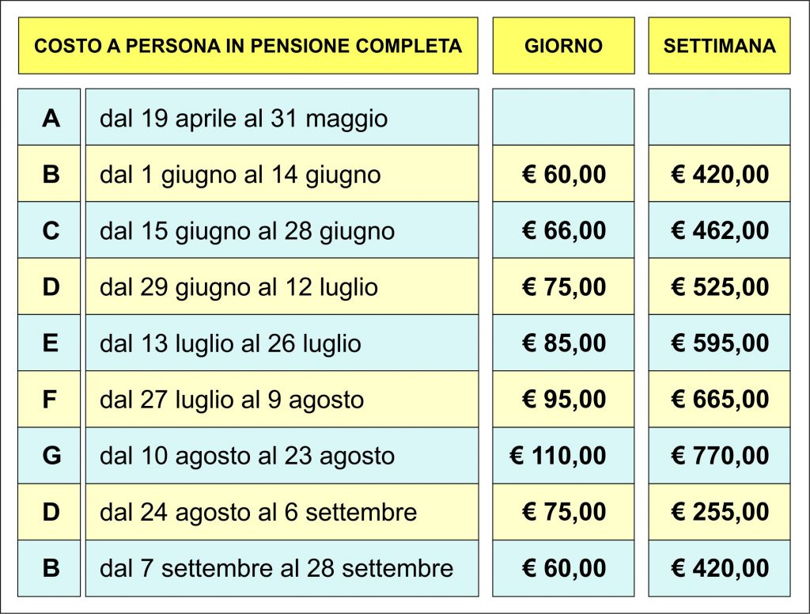Select the € 770,00 weekly price

point(719,455)
